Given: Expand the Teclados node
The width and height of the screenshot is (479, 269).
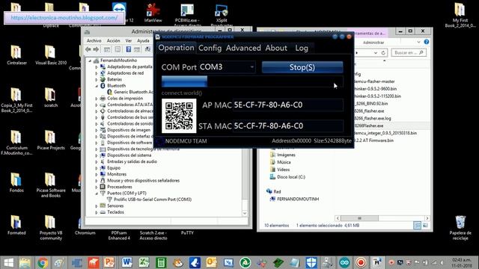Looking at the screenshot, I should [97, 212].
